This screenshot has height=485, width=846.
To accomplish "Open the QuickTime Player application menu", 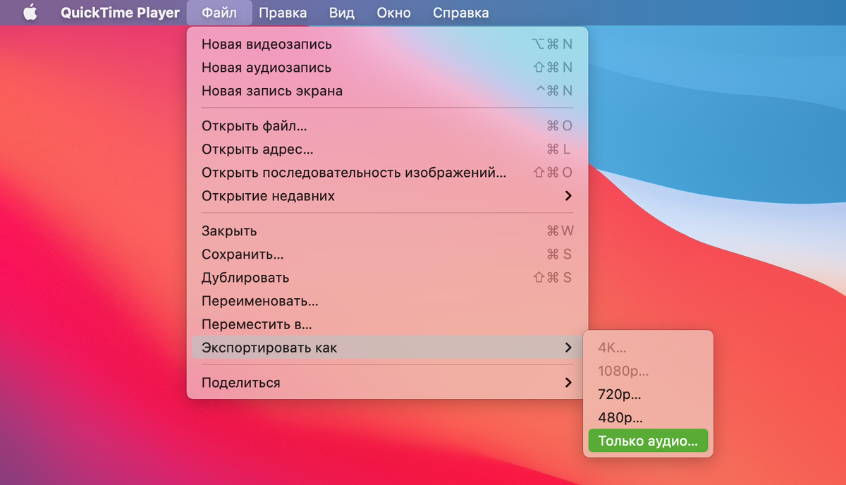I will 120,13.
